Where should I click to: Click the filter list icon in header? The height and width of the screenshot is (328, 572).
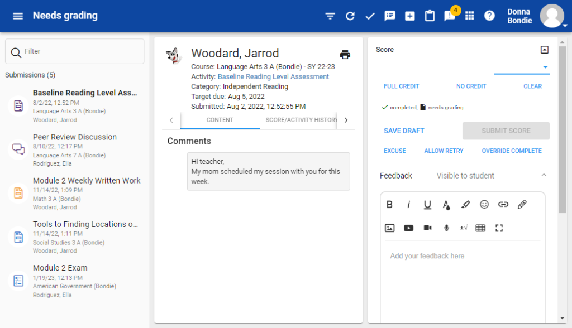point(330,16)
